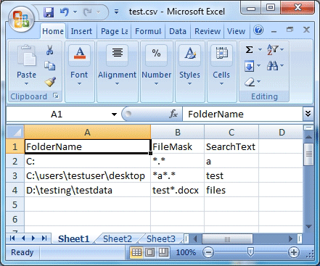Screen dimensions: 320x266
Task: Select column D header
Action: point(281,132)
